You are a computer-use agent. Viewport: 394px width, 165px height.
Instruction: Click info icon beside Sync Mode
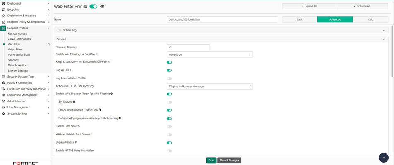tap(74, 102)
